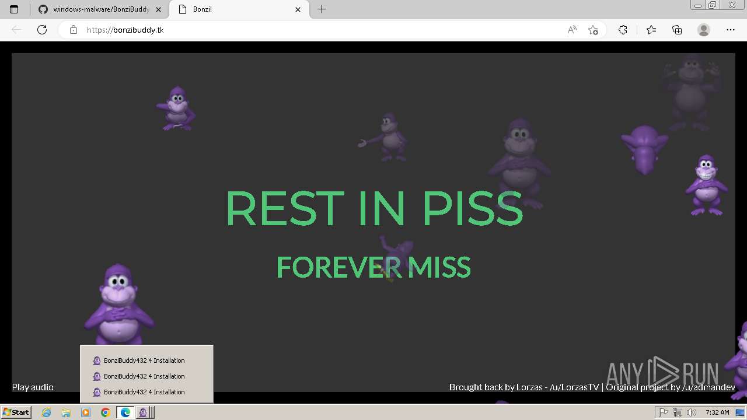View site information lock icon

(x=74, y=30)
